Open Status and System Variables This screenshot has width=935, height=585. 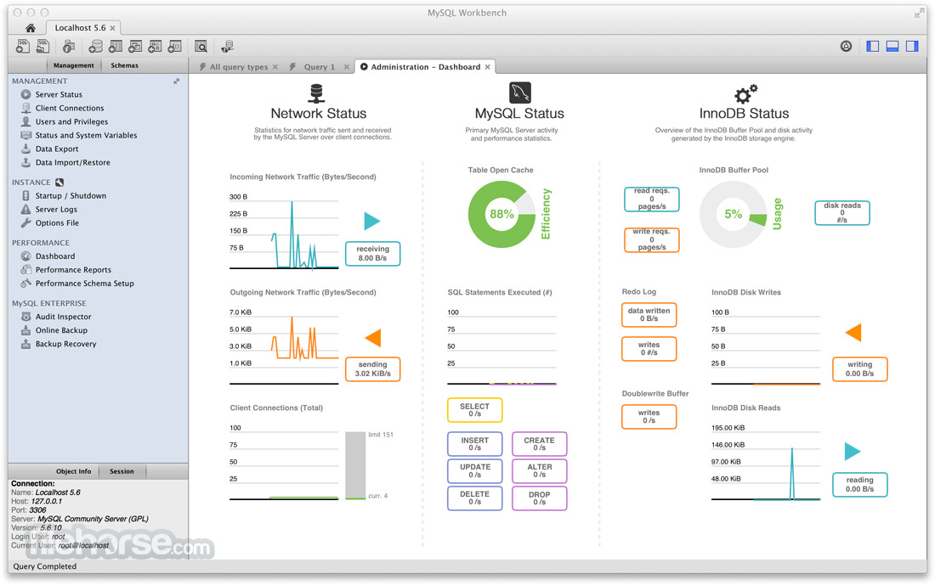click(x=86, y=135)
